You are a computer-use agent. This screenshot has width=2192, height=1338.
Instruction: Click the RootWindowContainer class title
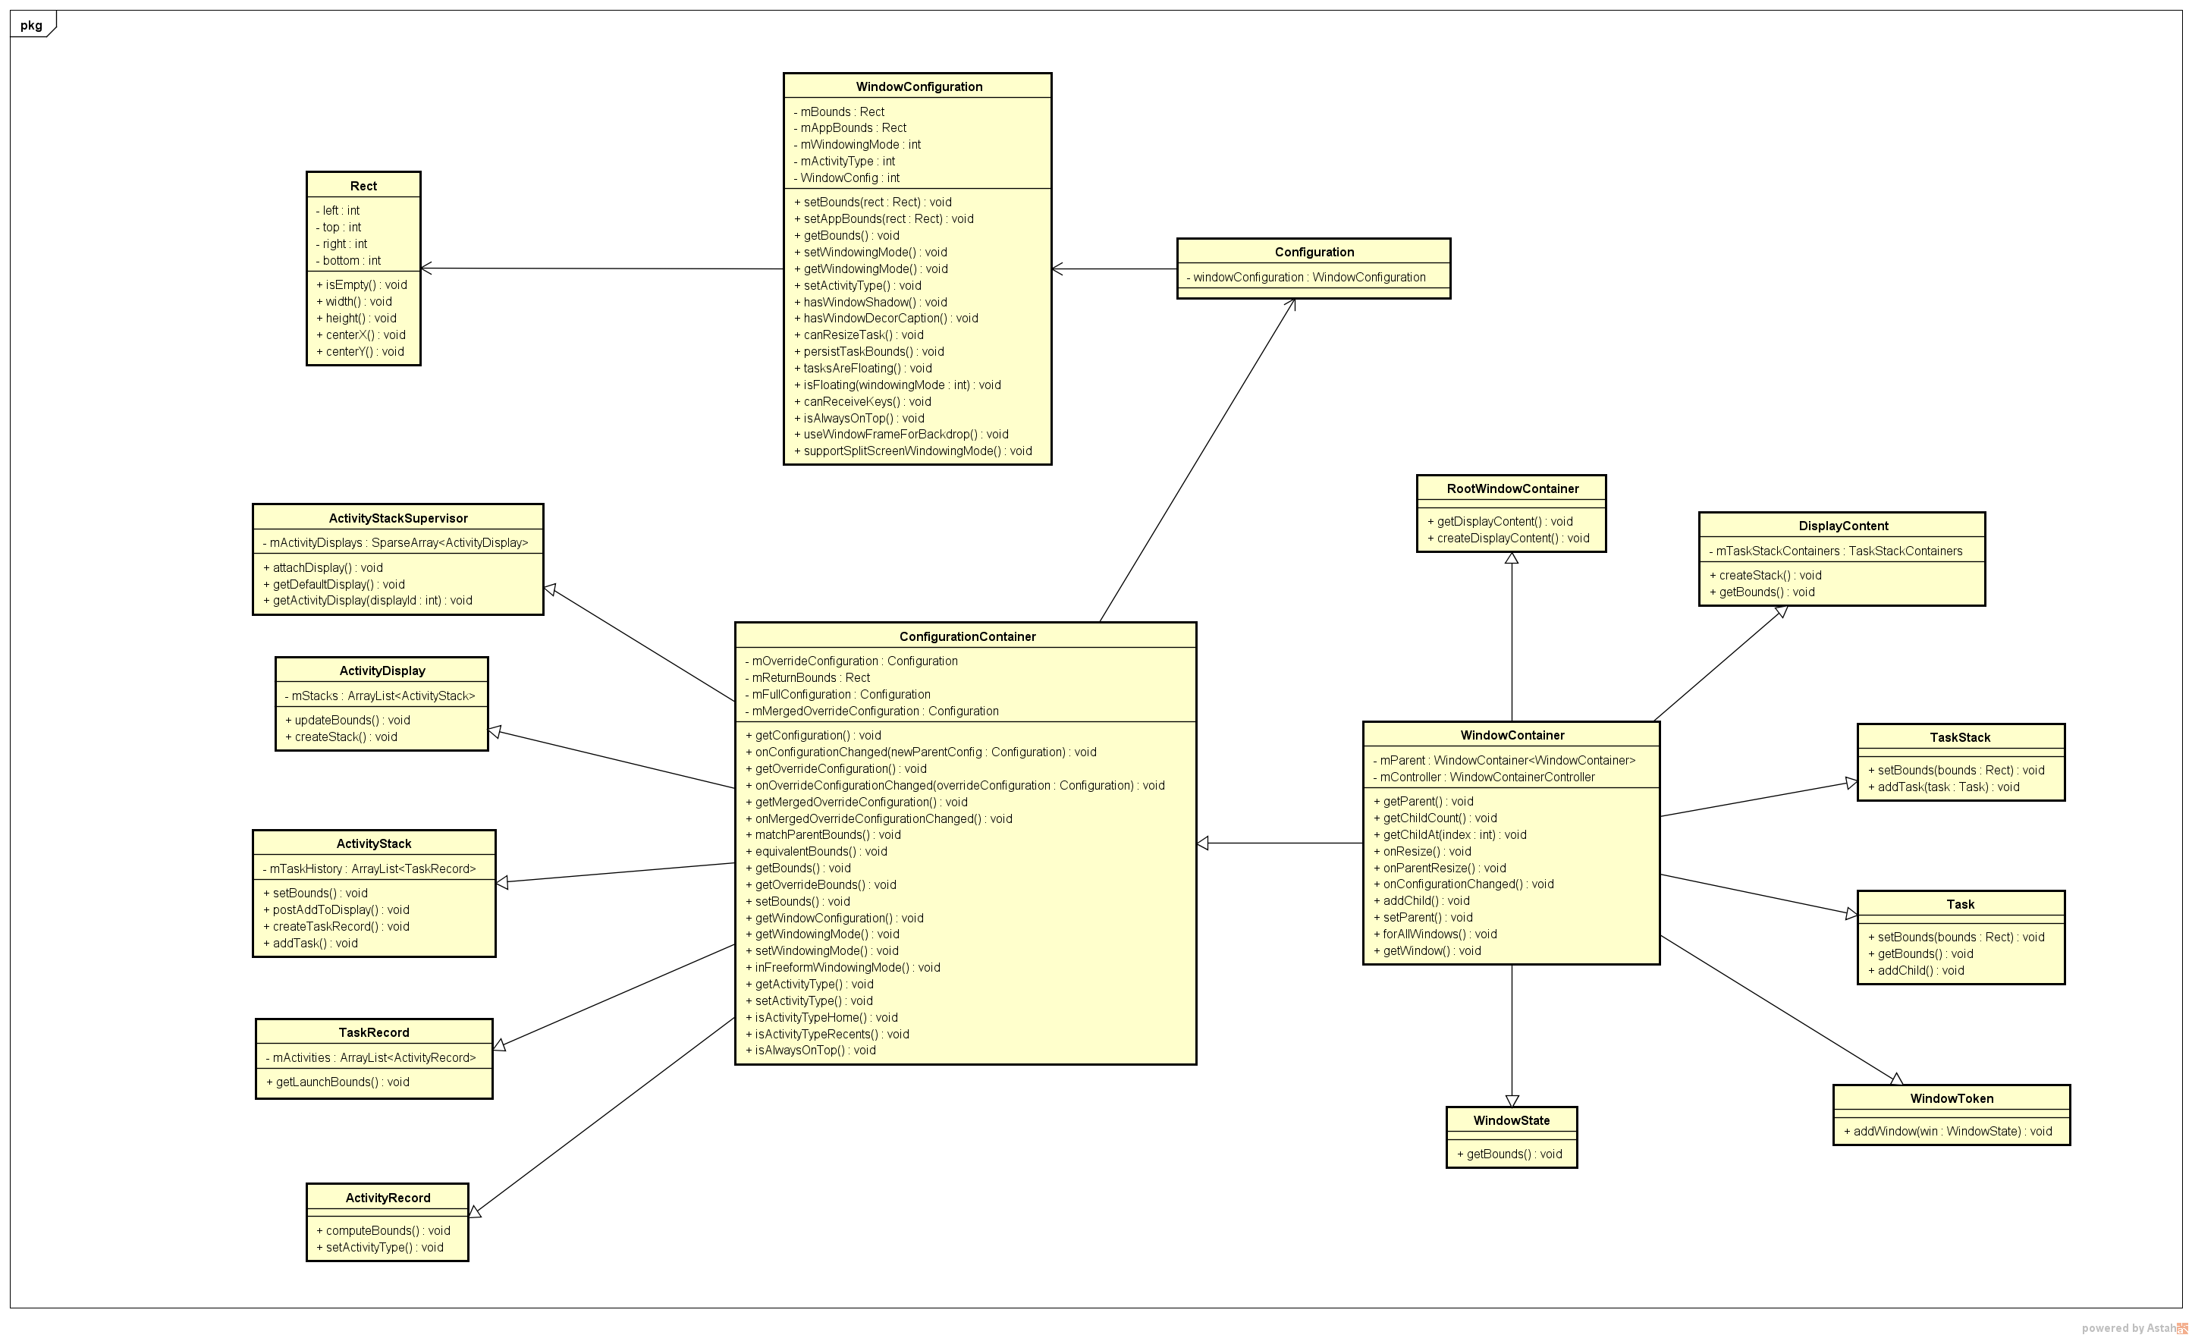(x=1512, y=488)
